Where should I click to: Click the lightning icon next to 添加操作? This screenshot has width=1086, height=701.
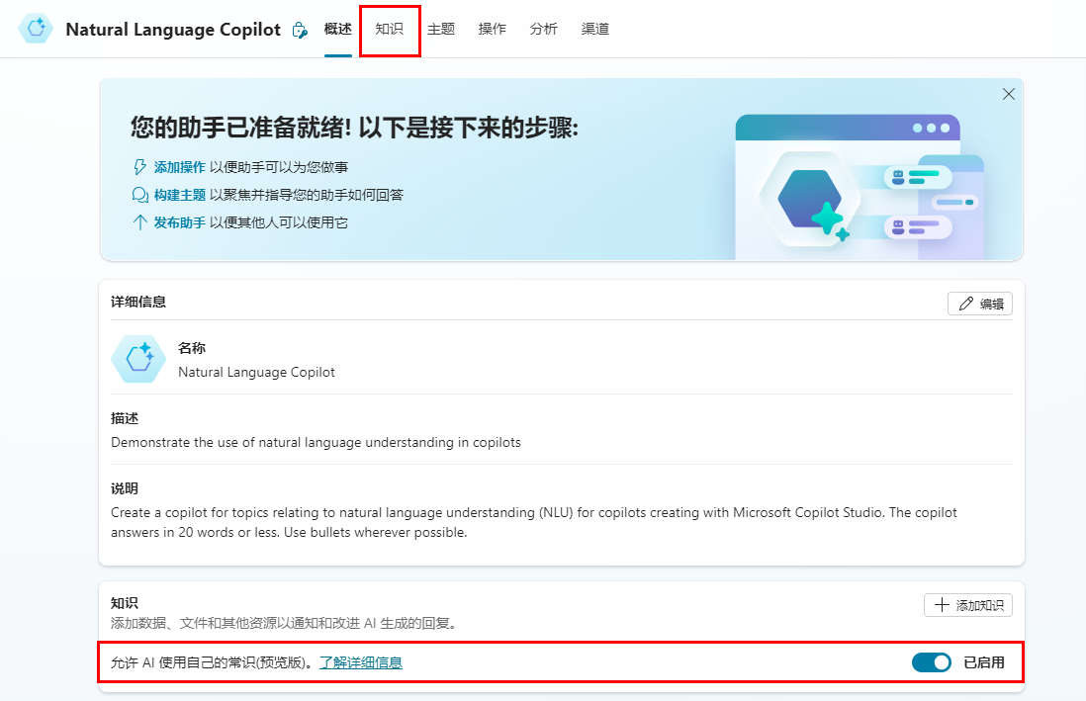(x=139, y=167)
